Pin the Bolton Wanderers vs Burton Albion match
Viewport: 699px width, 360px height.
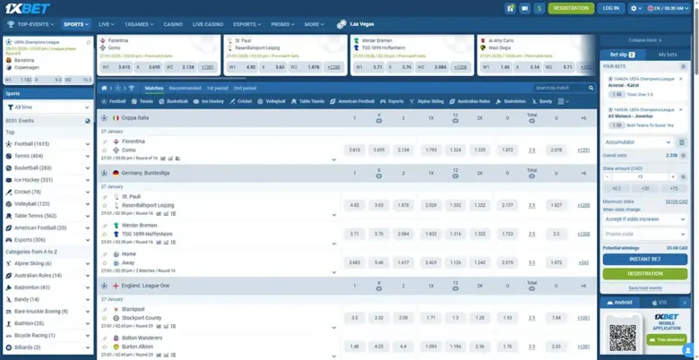pos(105,339)
